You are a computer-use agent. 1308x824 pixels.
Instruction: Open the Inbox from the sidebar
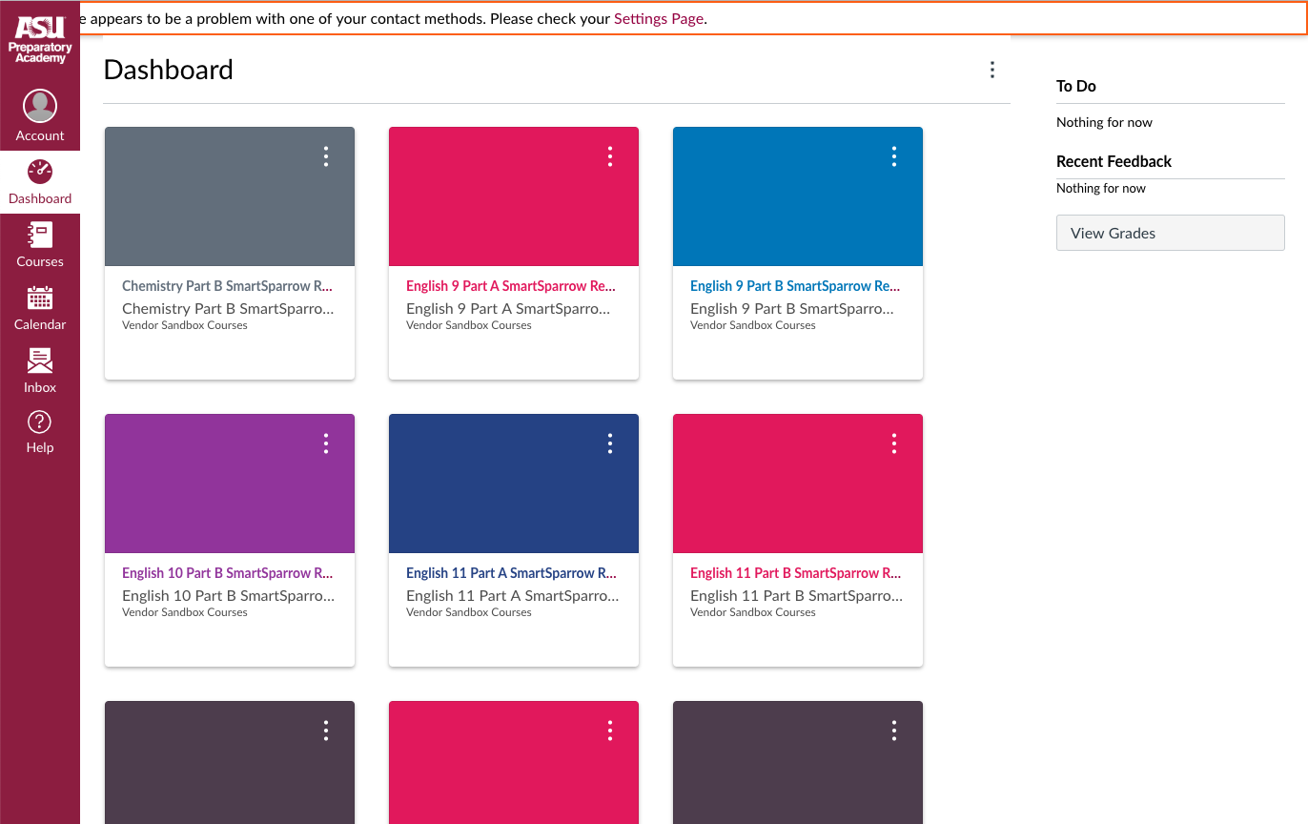[x=40, y=371]
